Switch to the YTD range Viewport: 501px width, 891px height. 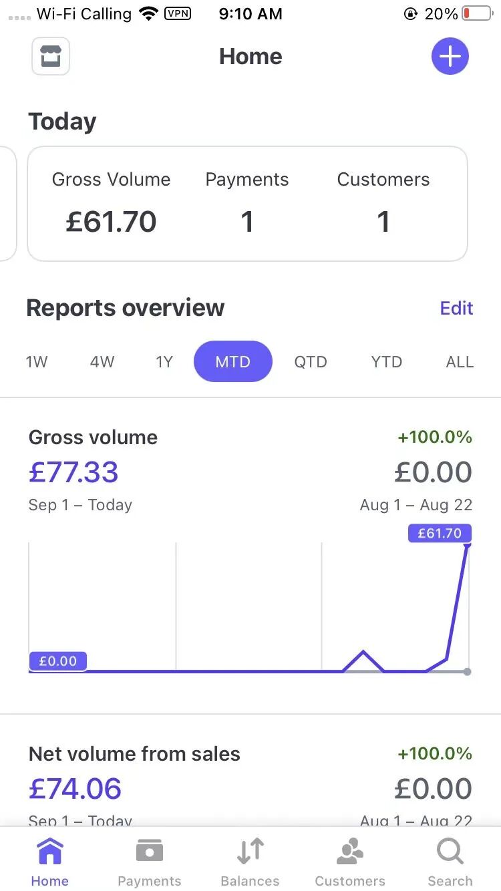387,362
